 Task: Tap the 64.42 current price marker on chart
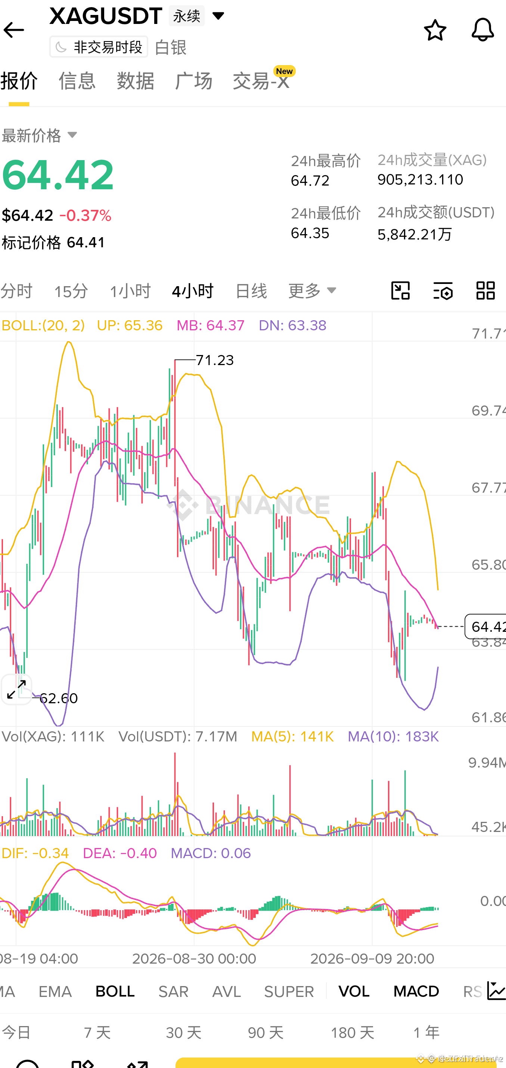(485, 626)
